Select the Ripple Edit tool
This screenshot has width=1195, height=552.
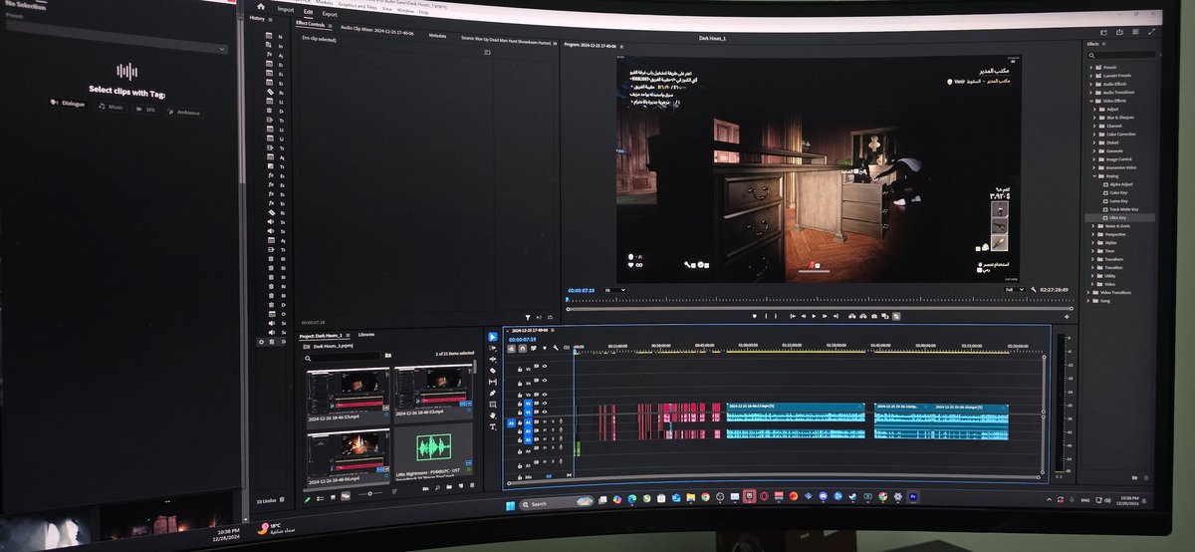(x=492, y=360)
